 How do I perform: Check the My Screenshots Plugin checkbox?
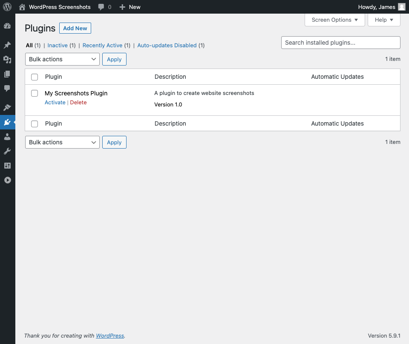coord(35,93)
